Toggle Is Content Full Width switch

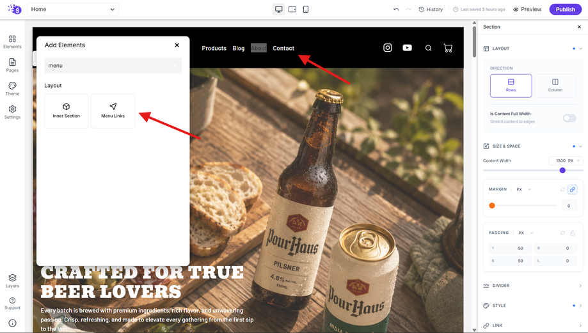[x=569, y=118]
